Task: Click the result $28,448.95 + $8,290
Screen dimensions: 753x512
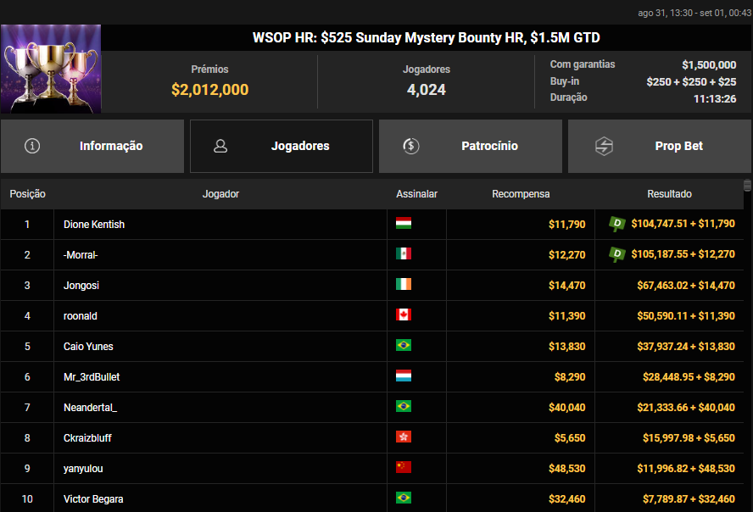Action: (689, 377)
